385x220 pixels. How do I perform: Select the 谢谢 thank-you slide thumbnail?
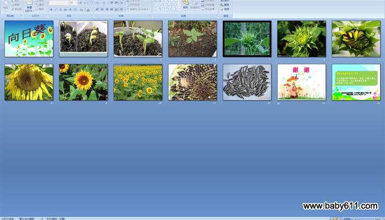[301, 82]
